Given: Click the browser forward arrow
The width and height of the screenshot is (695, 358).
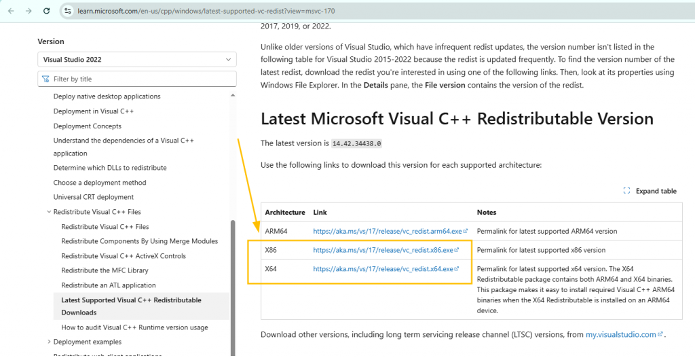Looking at the screenshot, I should 29,12.
